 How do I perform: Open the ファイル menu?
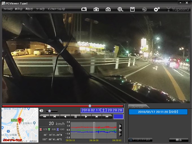(x=8, y=9)
